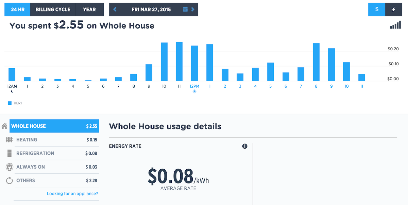408x205 pixels.
Task: Switch display to energy lightning view
Action: 394,10
